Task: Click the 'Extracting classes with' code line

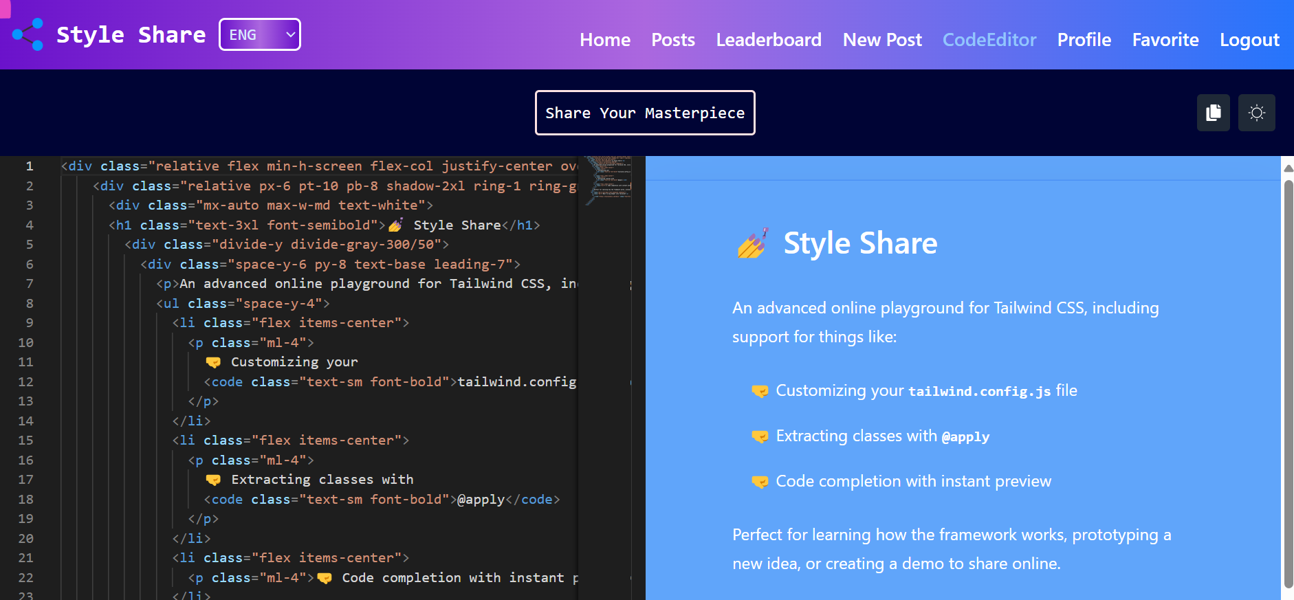Action: 309,479
